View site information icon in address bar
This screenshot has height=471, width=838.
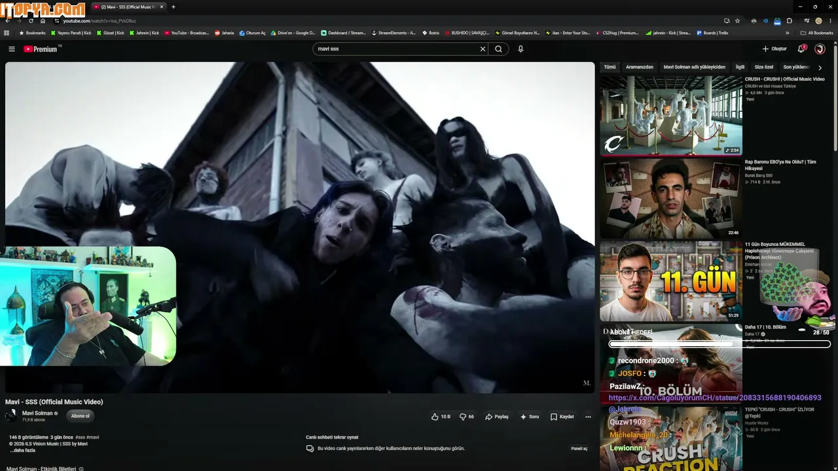(x=57, y=21)
